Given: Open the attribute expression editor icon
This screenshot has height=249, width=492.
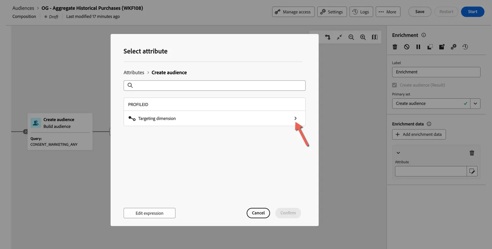Looking at the screenshot, I should pos(472,171).
